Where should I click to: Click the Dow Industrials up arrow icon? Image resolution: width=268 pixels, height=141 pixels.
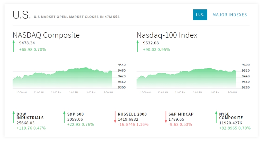pos(14,117)
